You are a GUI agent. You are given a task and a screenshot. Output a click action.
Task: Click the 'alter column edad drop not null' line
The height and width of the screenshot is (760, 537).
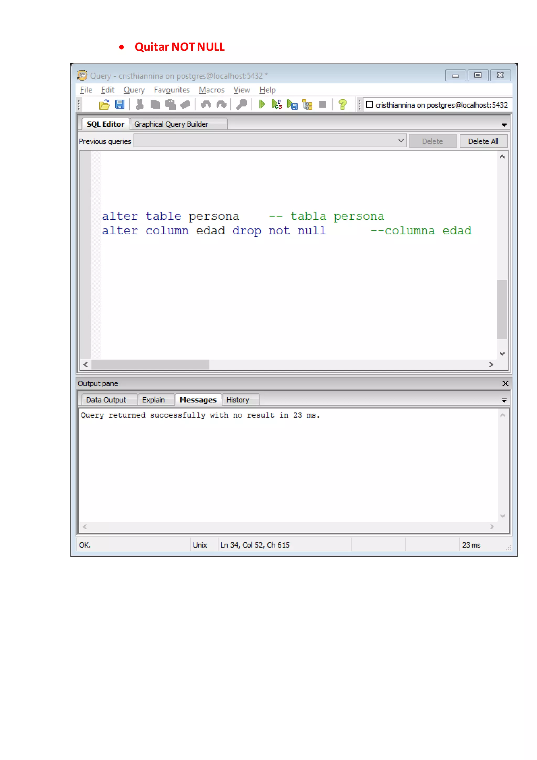(214, 231)
